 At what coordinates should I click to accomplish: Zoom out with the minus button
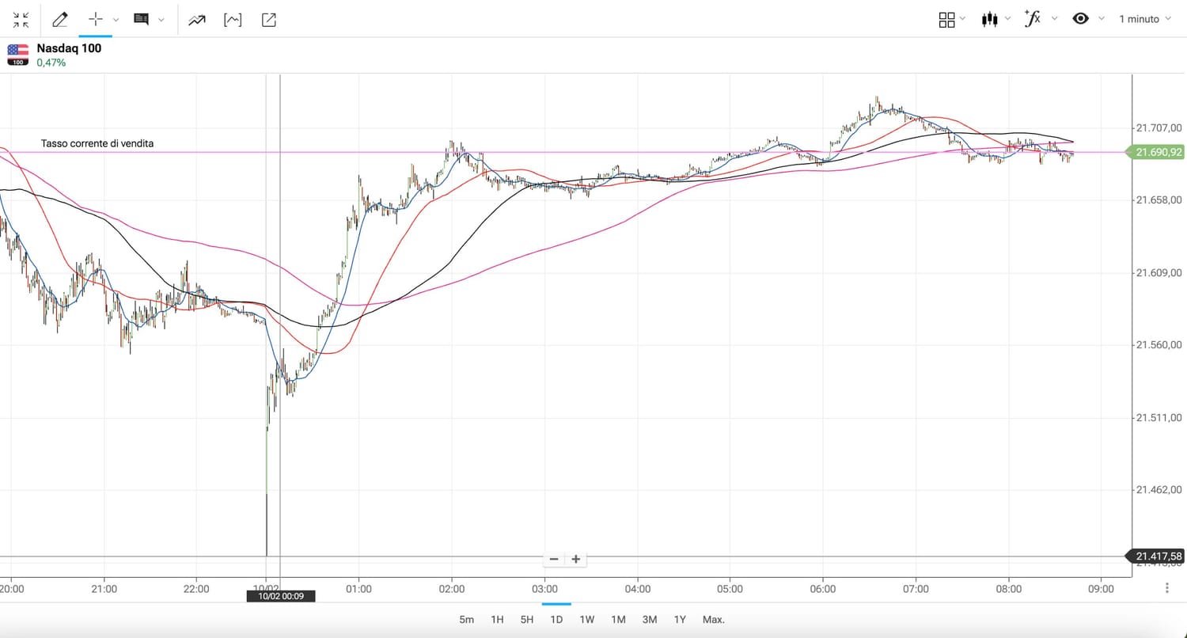point(554,560)
